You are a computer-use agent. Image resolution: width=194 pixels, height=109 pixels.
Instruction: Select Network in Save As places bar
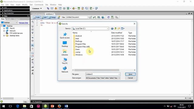click(65, 70)
